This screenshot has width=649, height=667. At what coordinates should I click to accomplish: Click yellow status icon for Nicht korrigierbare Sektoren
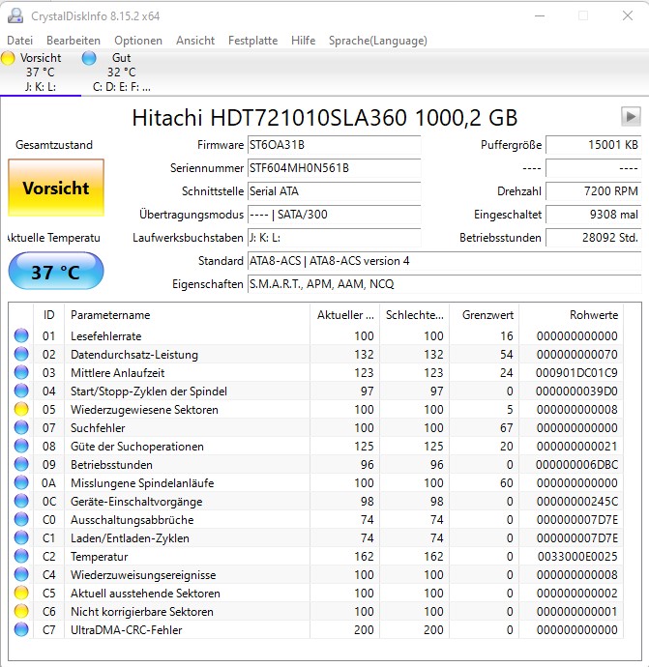21,611
